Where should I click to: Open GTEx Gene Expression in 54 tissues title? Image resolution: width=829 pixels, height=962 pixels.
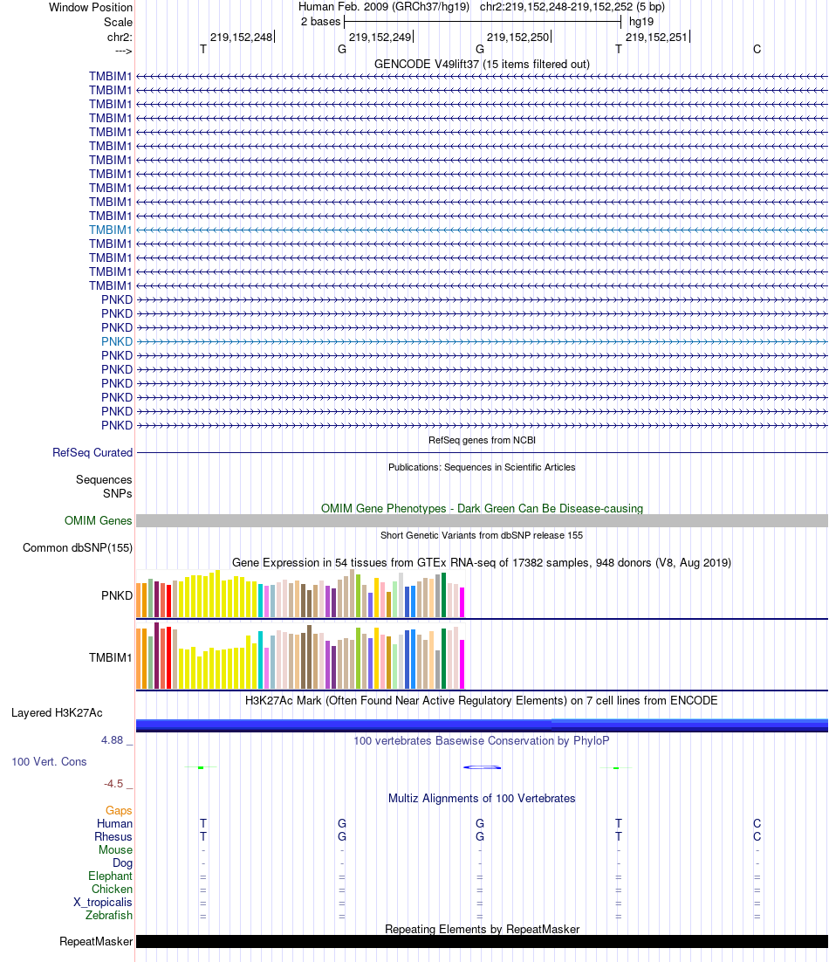482,562
